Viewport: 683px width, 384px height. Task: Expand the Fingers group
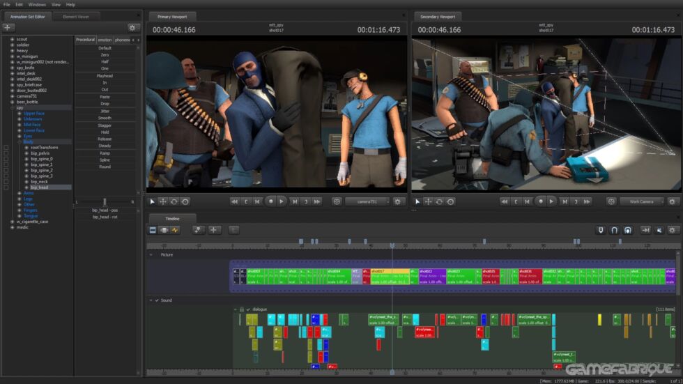pos(20,210)
